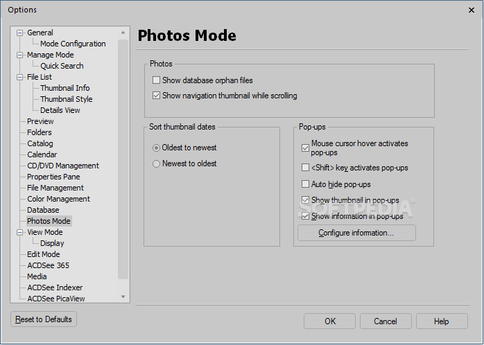This screenshot has height=345, width=484.
Task: Select Media in the options tree
Action: click(x=37, y=276)
